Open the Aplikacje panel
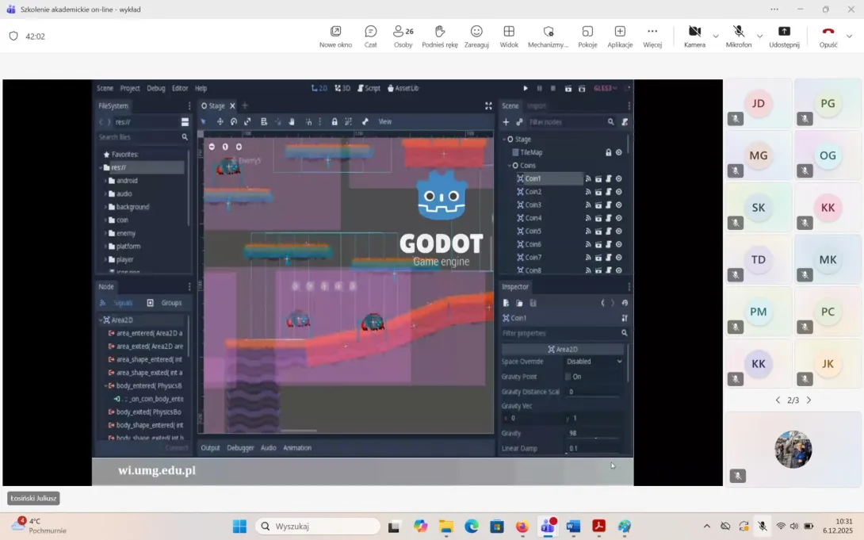The width and height of the screenshot is (864, 540). pos(620,36)
